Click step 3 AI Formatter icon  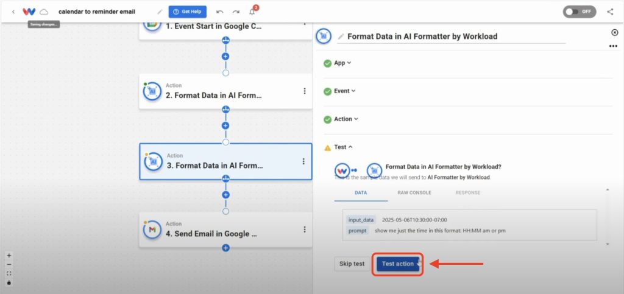pos(153,162)
